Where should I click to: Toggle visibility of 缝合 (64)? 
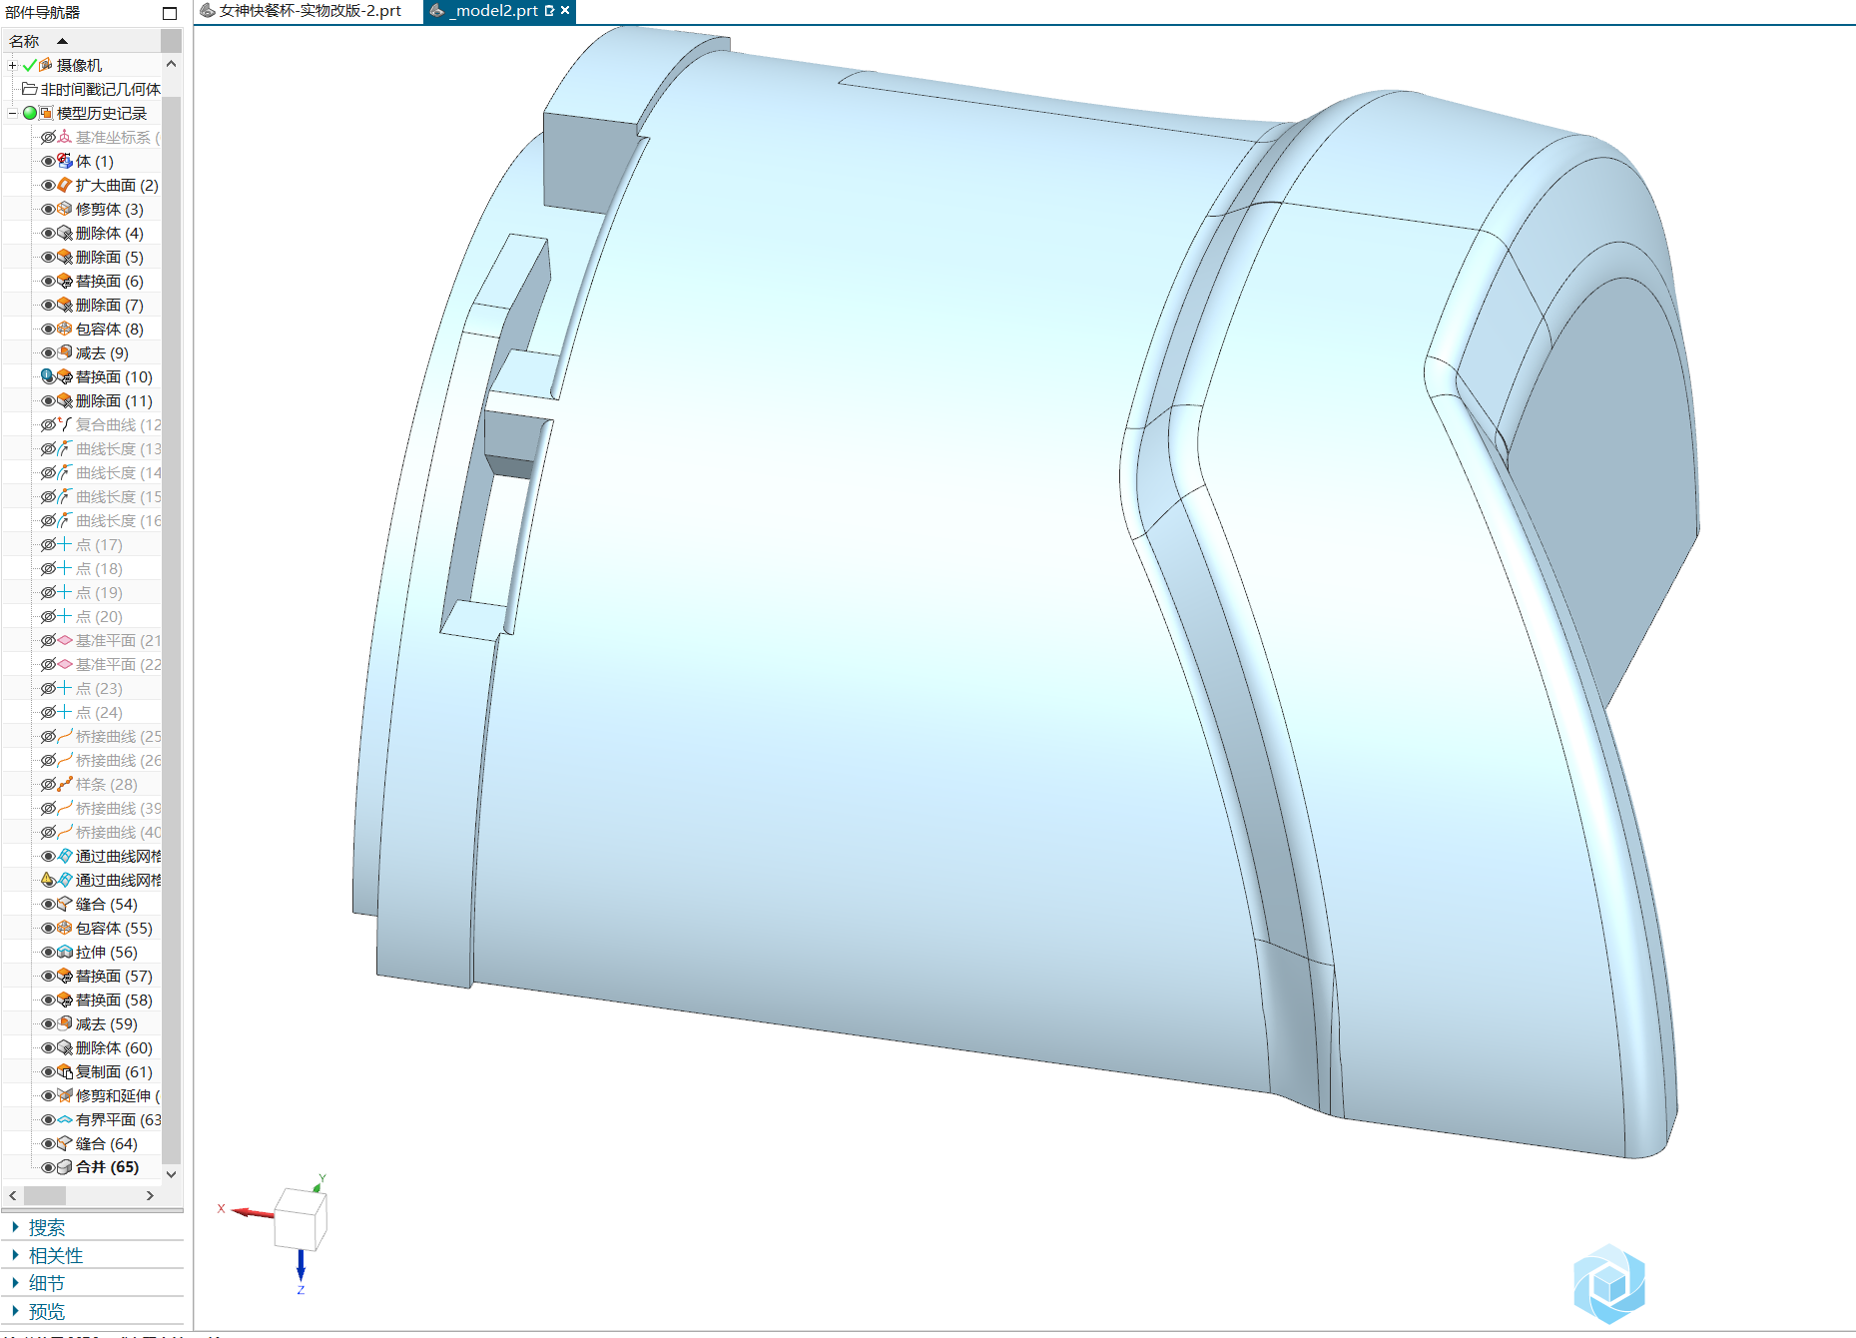(48, 1143)
